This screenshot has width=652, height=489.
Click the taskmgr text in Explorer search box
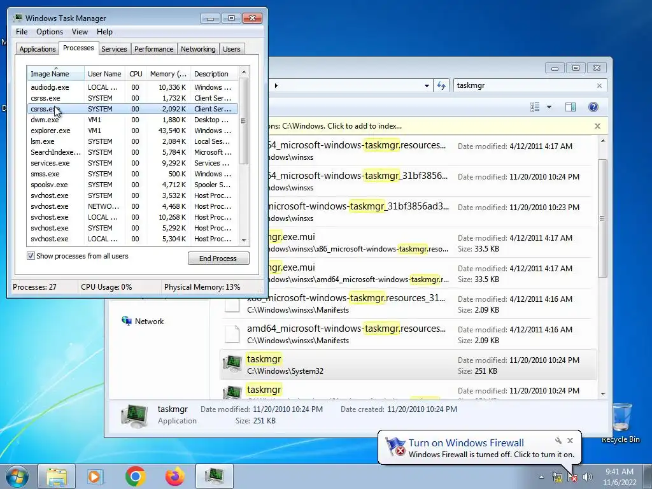tap(471, 85)
